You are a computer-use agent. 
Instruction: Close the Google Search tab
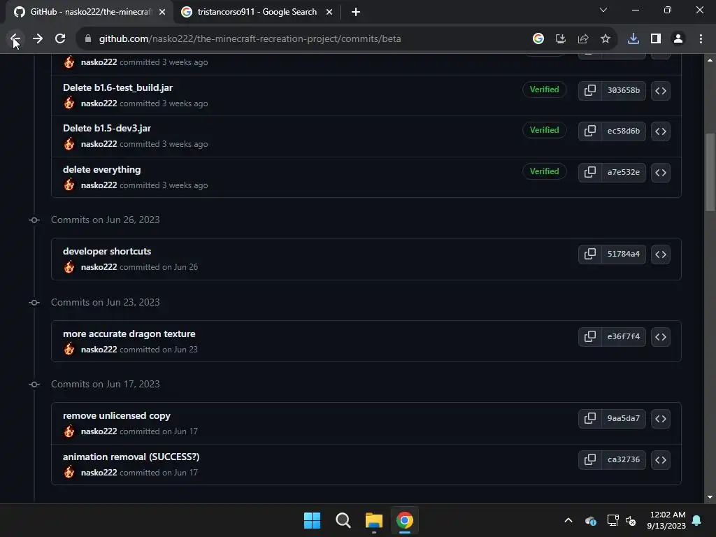click(x=329, y=12)
